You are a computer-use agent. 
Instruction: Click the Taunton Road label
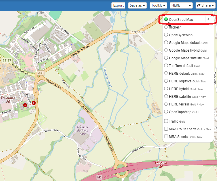point(20,68)
